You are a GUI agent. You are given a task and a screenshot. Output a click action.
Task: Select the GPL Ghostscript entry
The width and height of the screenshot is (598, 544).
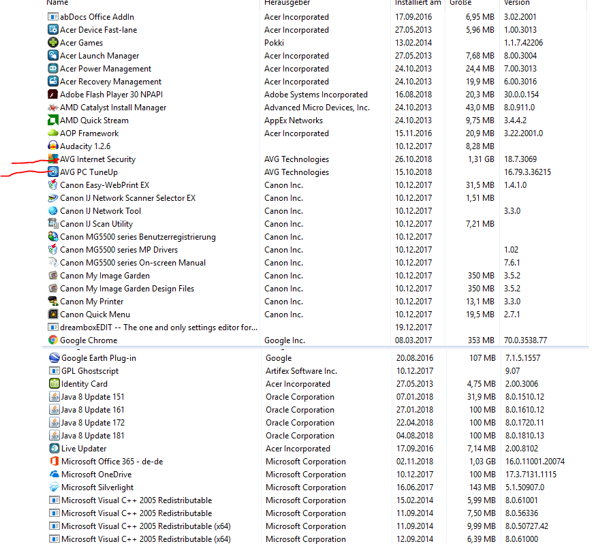pyautogui.click(x=90, y=370)
